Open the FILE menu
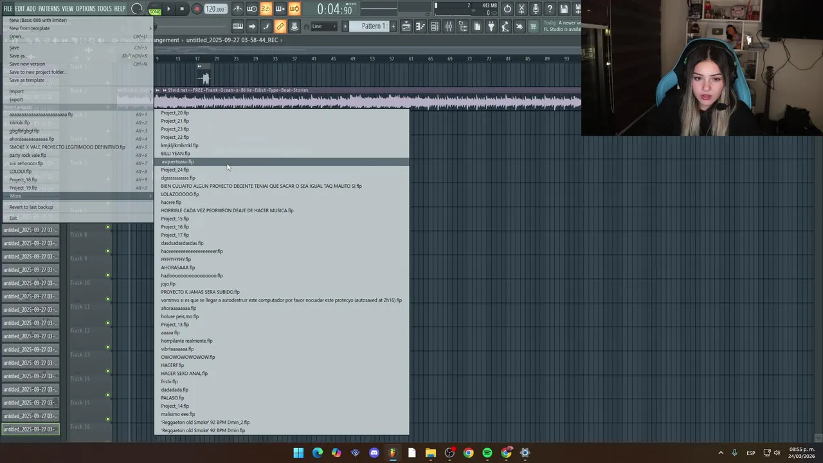The height and width of the screenshot is (463, 823). [8, 8]
